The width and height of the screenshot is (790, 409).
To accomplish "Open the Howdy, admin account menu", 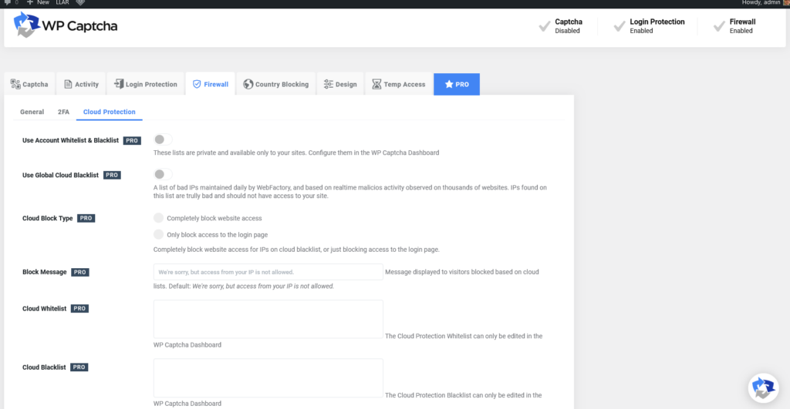I will coord(765,2).
